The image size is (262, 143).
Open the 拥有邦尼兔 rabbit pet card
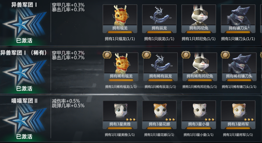click(199, 19)
